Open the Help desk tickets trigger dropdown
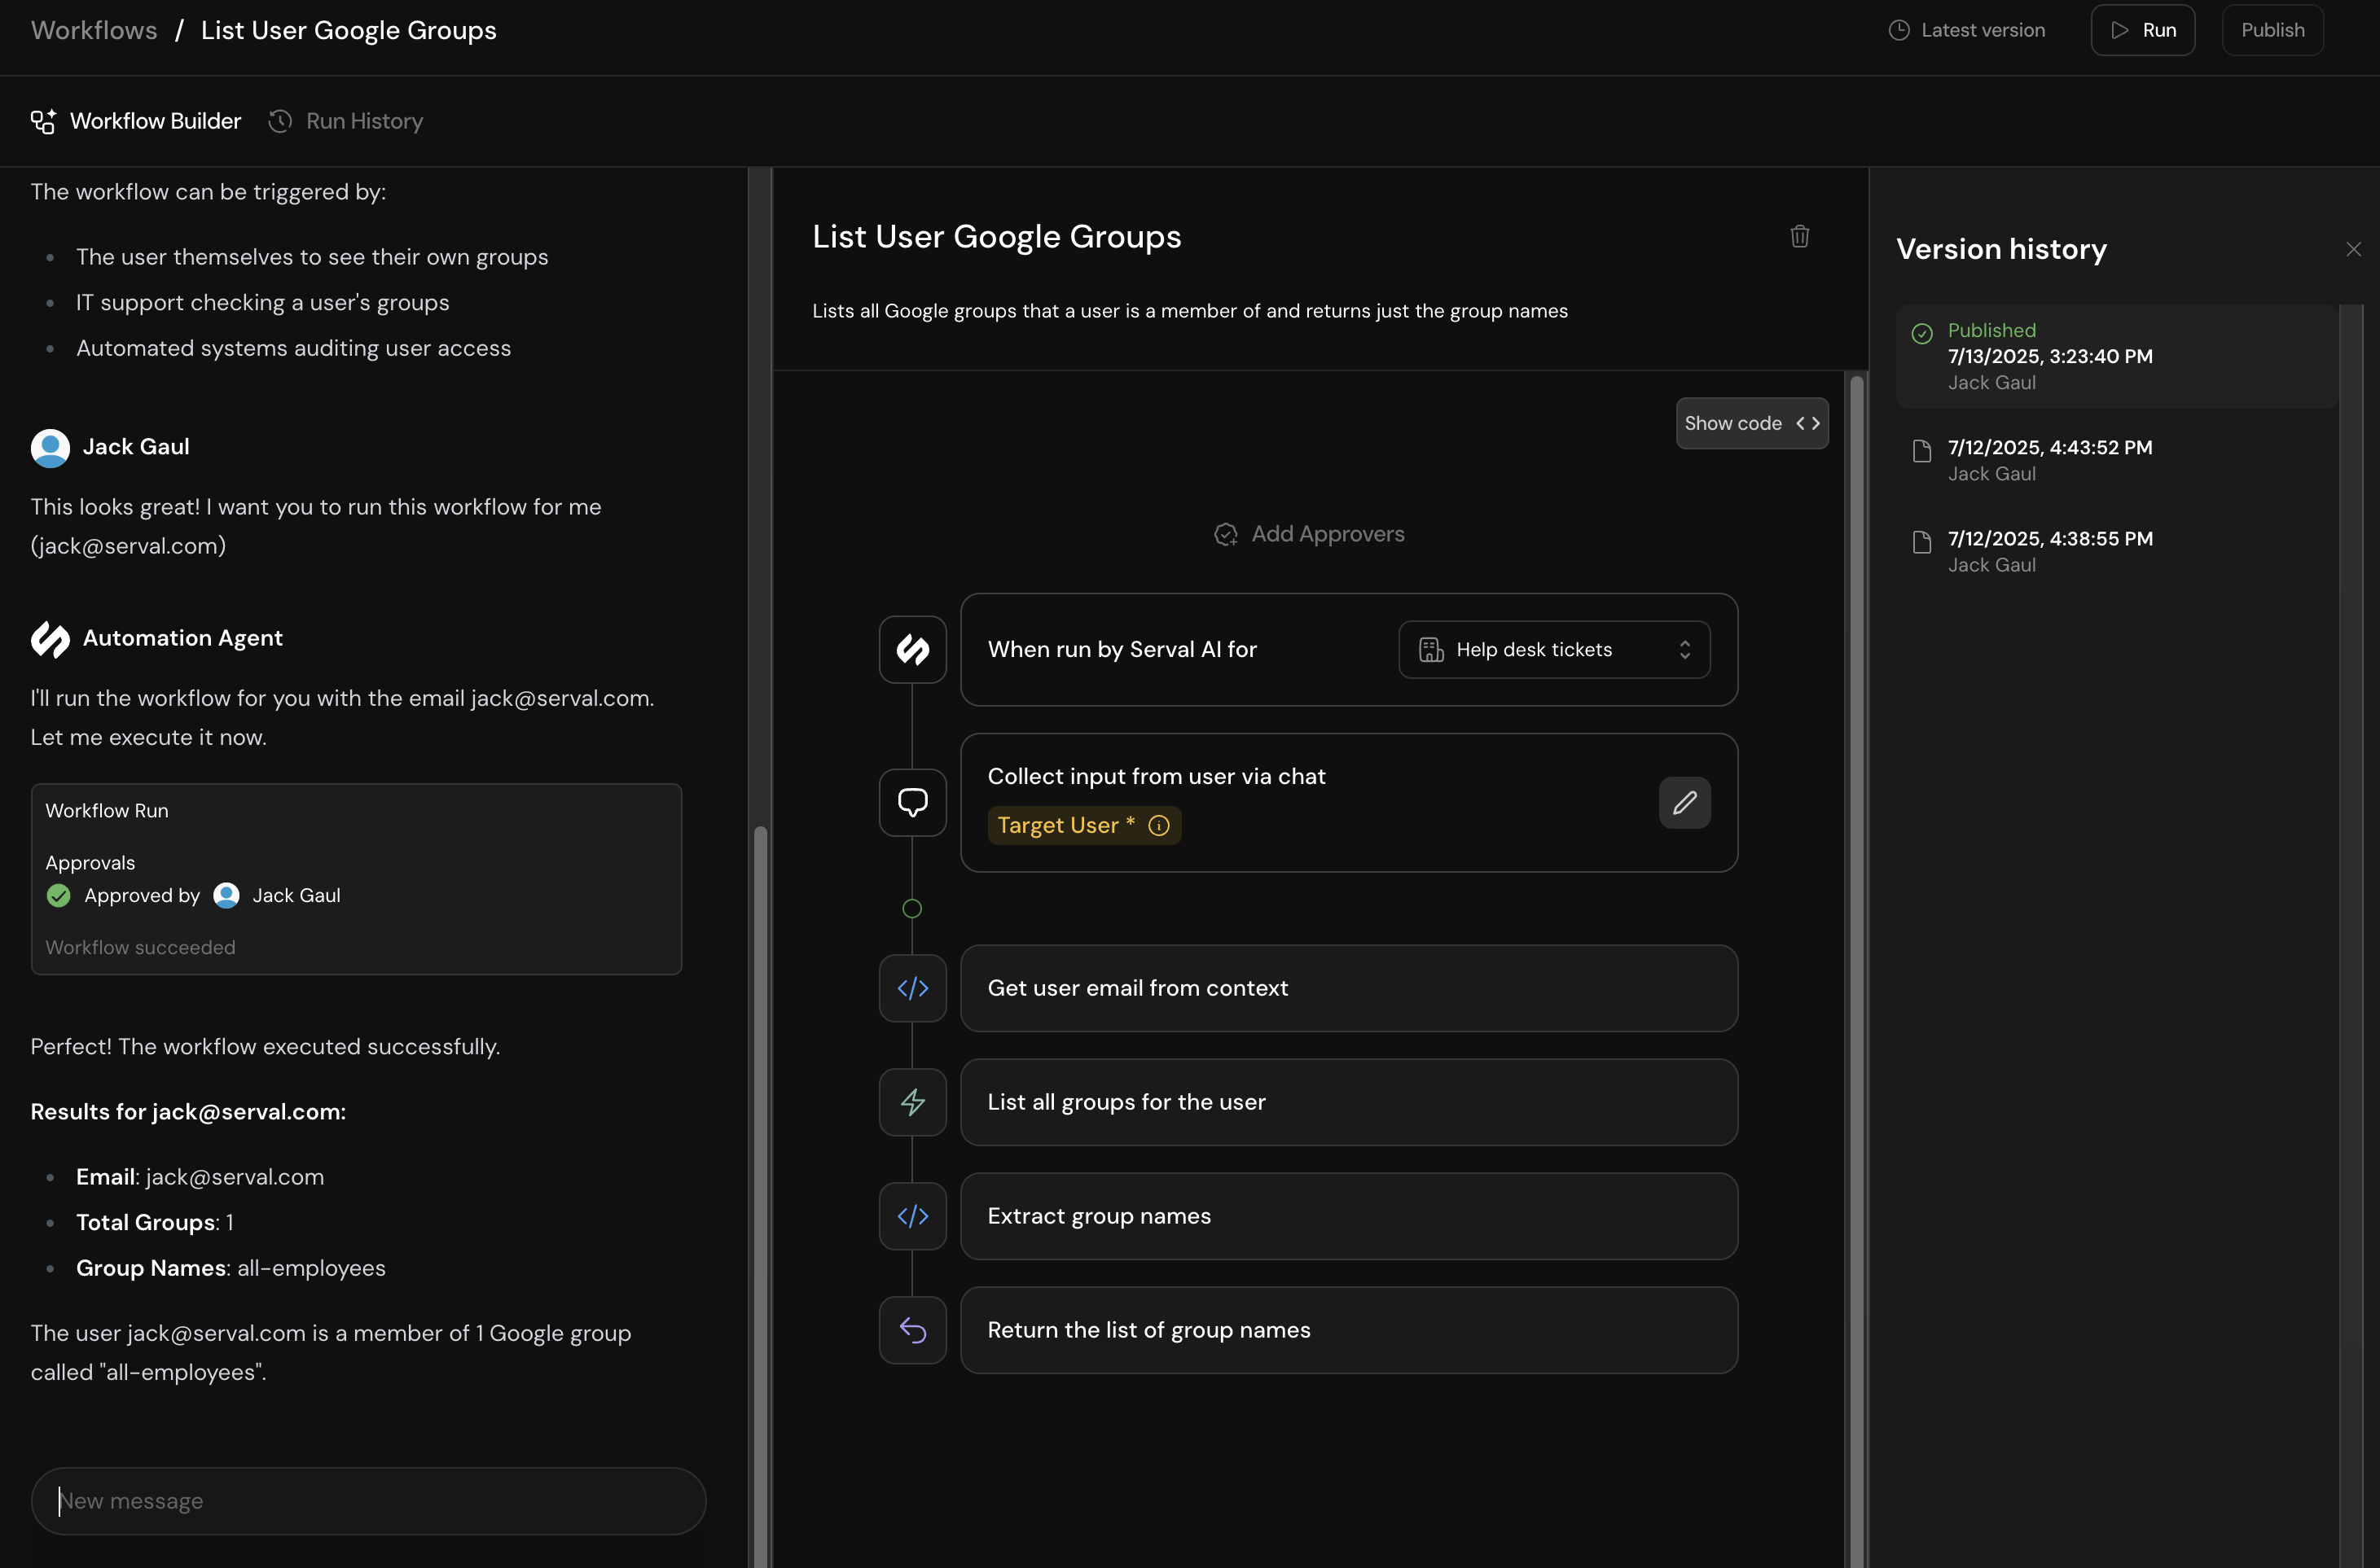 pyautogui.click(x=1552, y=649)
